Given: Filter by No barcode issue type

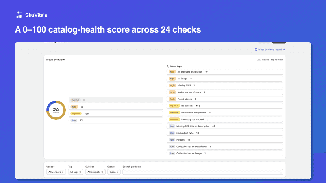Looking at the screenshot, I should (225, 106).
